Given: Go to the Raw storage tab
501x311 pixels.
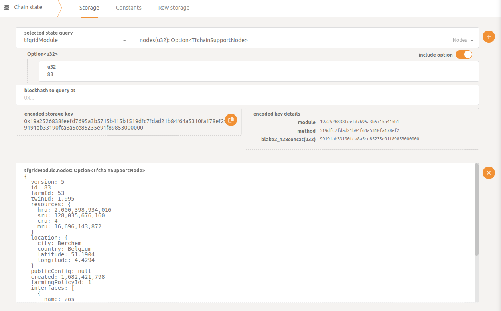Looking at the screenshot, I should 174,8.
